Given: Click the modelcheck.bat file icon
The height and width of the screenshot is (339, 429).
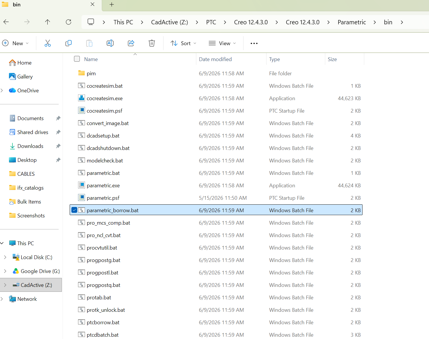Looking at the screenshot, I should click(82, 160).
